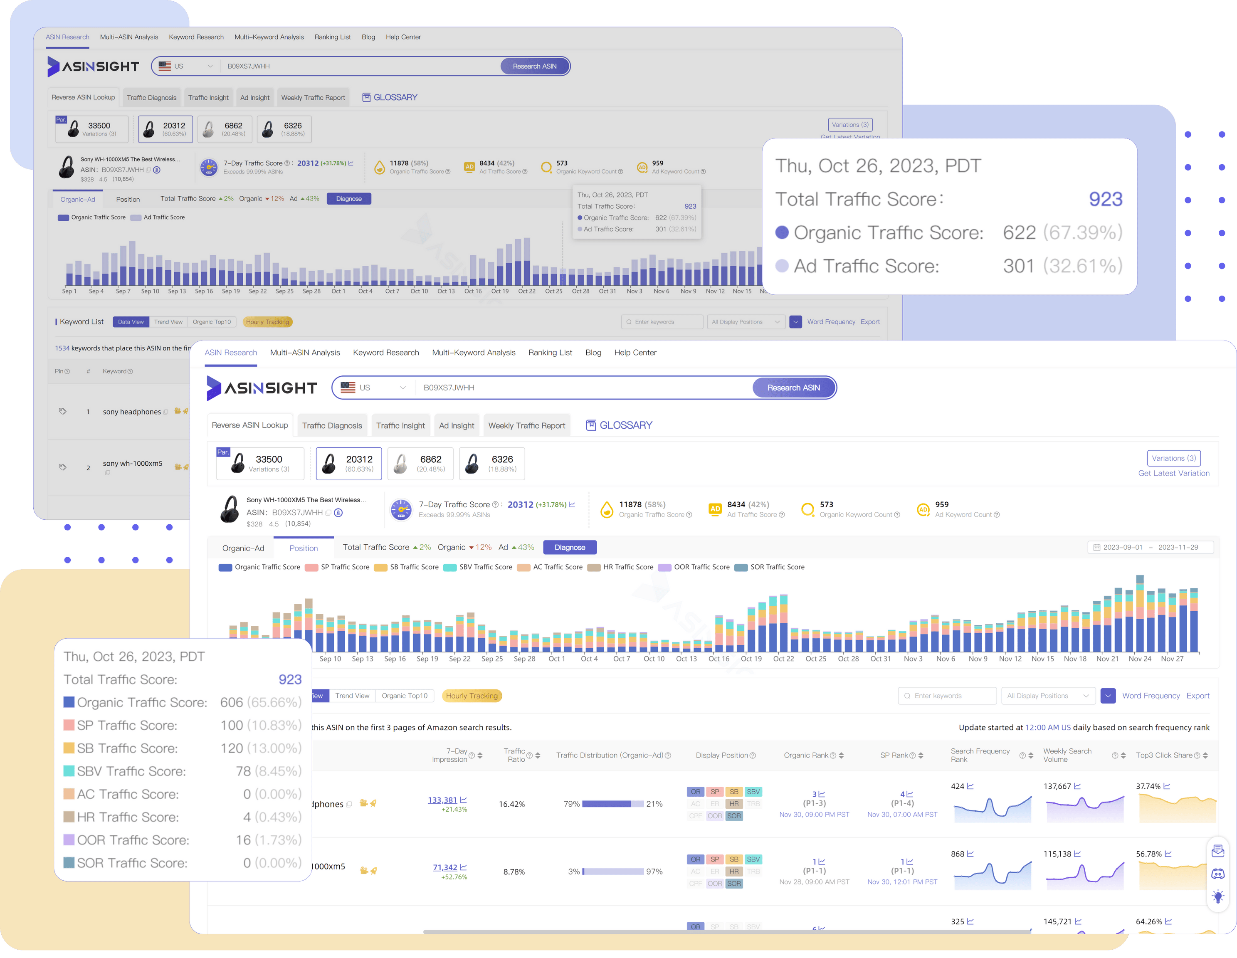Open the floating Discord icon

(x=1218, y=874)
